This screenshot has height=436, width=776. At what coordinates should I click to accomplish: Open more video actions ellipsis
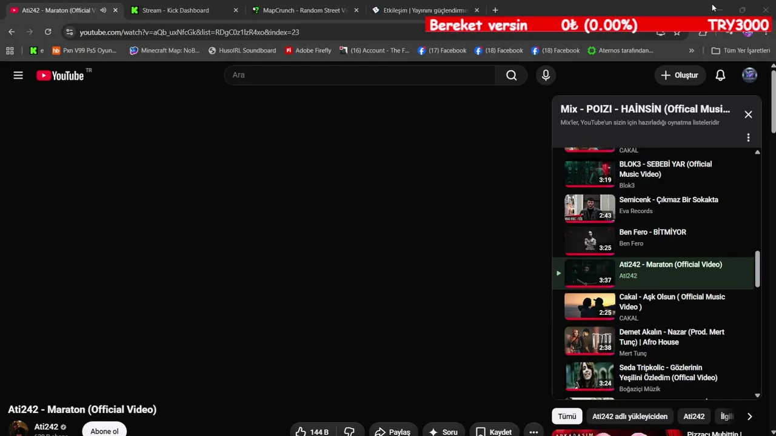coord(533,432)
